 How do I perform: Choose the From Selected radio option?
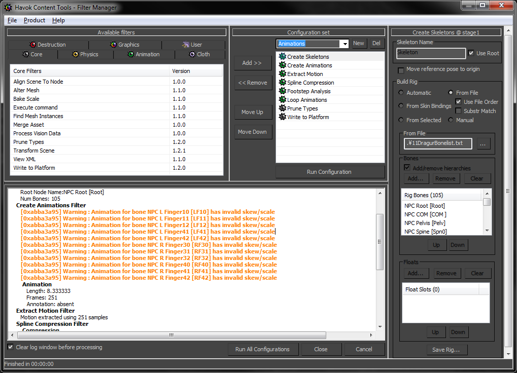click(x=401, y=120)
